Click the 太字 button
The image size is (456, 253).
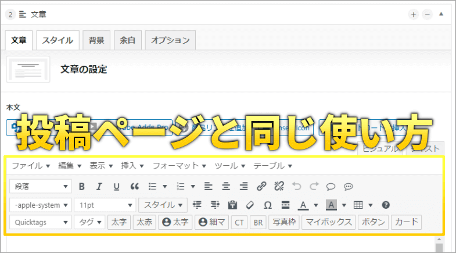click(x=119, y=222)
